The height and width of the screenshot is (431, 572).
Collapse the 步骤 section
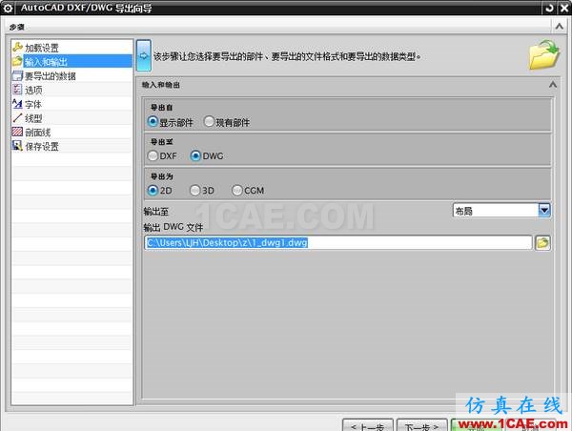[x=559, y=27]
